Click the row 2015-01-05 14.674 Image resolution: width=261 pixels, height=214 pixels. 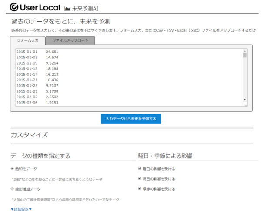tap(37, 57)
